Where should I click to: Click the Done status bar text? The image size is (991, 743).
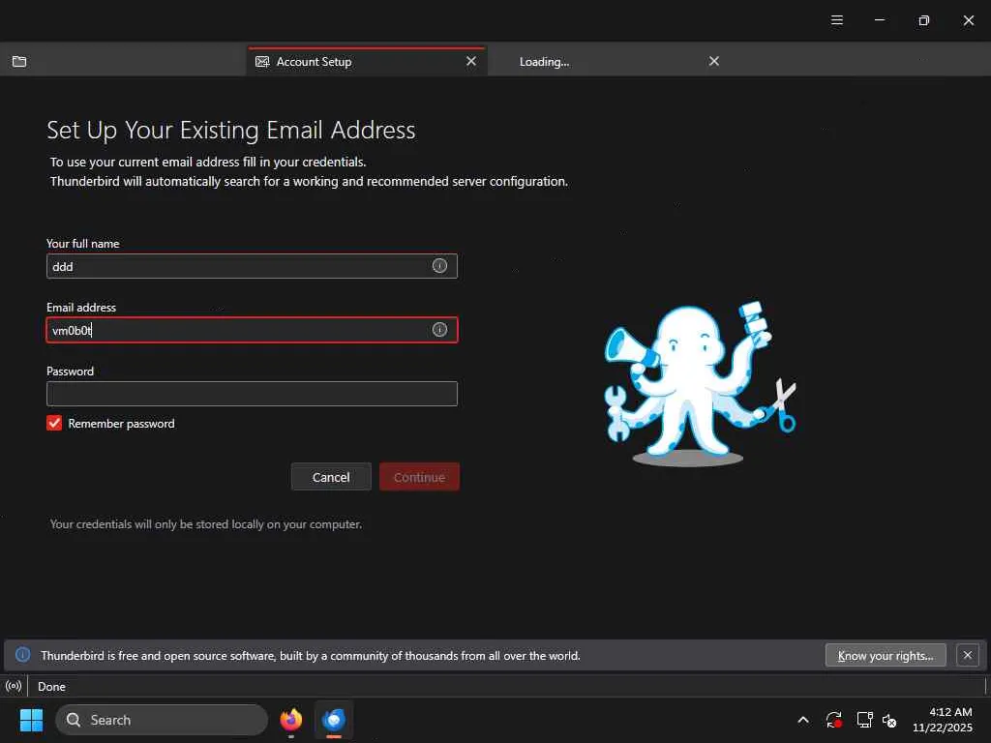(51, 687)
